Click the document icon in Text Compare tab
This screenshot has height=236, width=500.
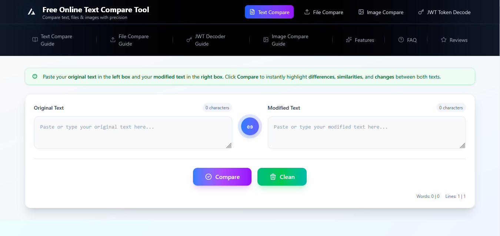[252, 12]
